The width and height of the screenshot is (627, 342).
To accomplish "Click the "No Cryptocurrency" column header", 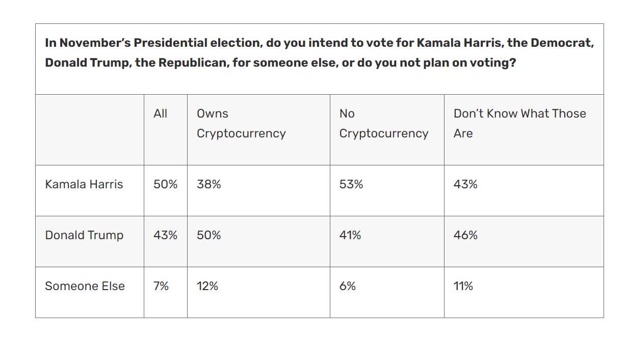I will pos(383,123).
